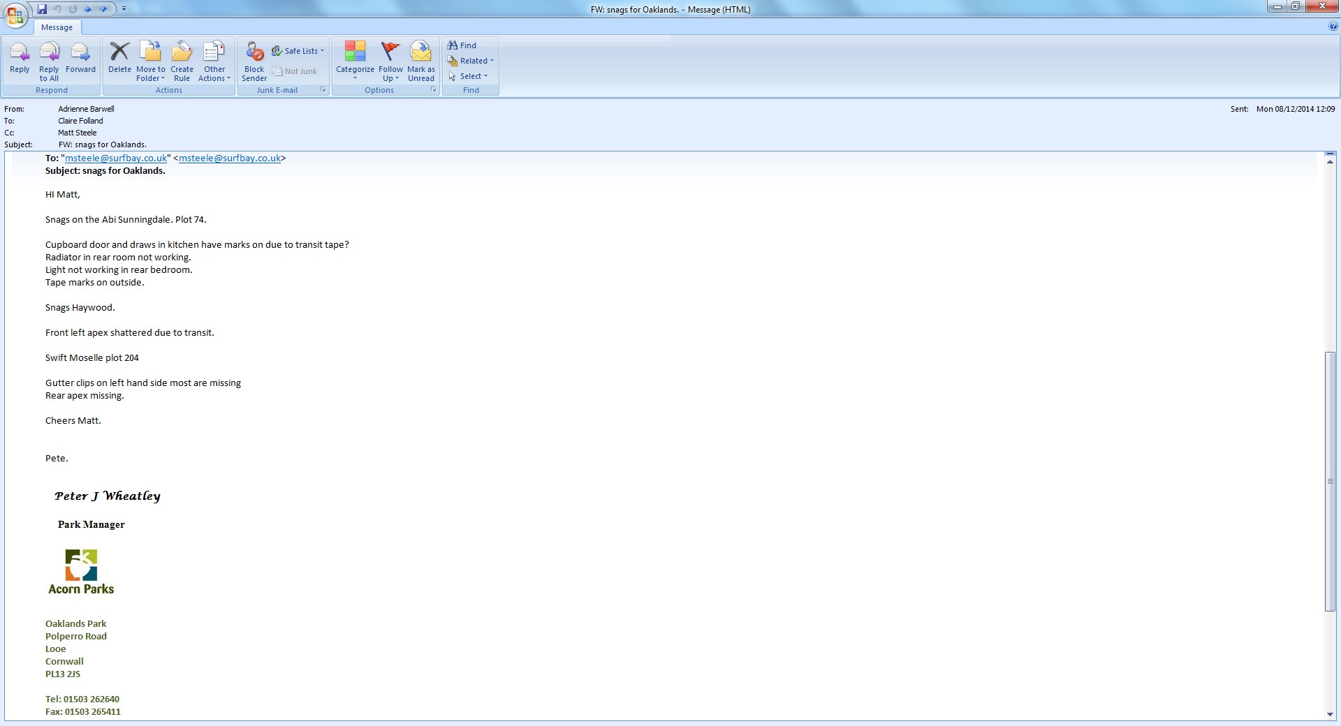
Task: Click the greeting 'HI Matt,'
Action: (x=63, y=195)
